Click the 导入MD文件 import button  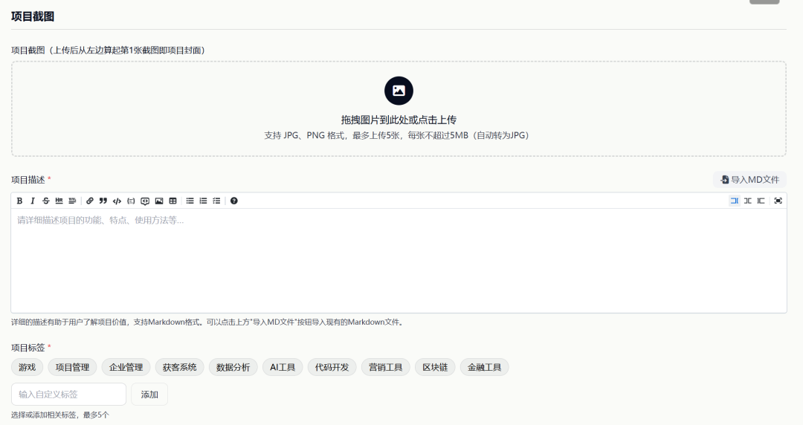point(749,180)
